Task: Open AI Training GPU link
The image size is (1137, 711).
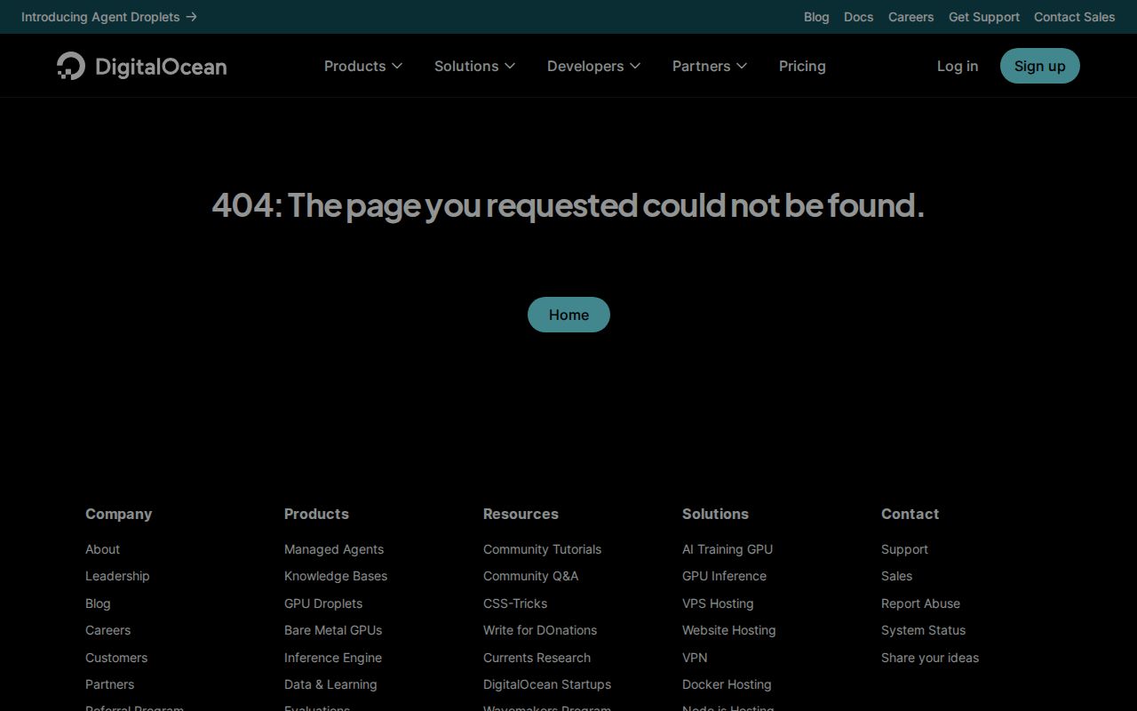Action: tap(728, 549)
